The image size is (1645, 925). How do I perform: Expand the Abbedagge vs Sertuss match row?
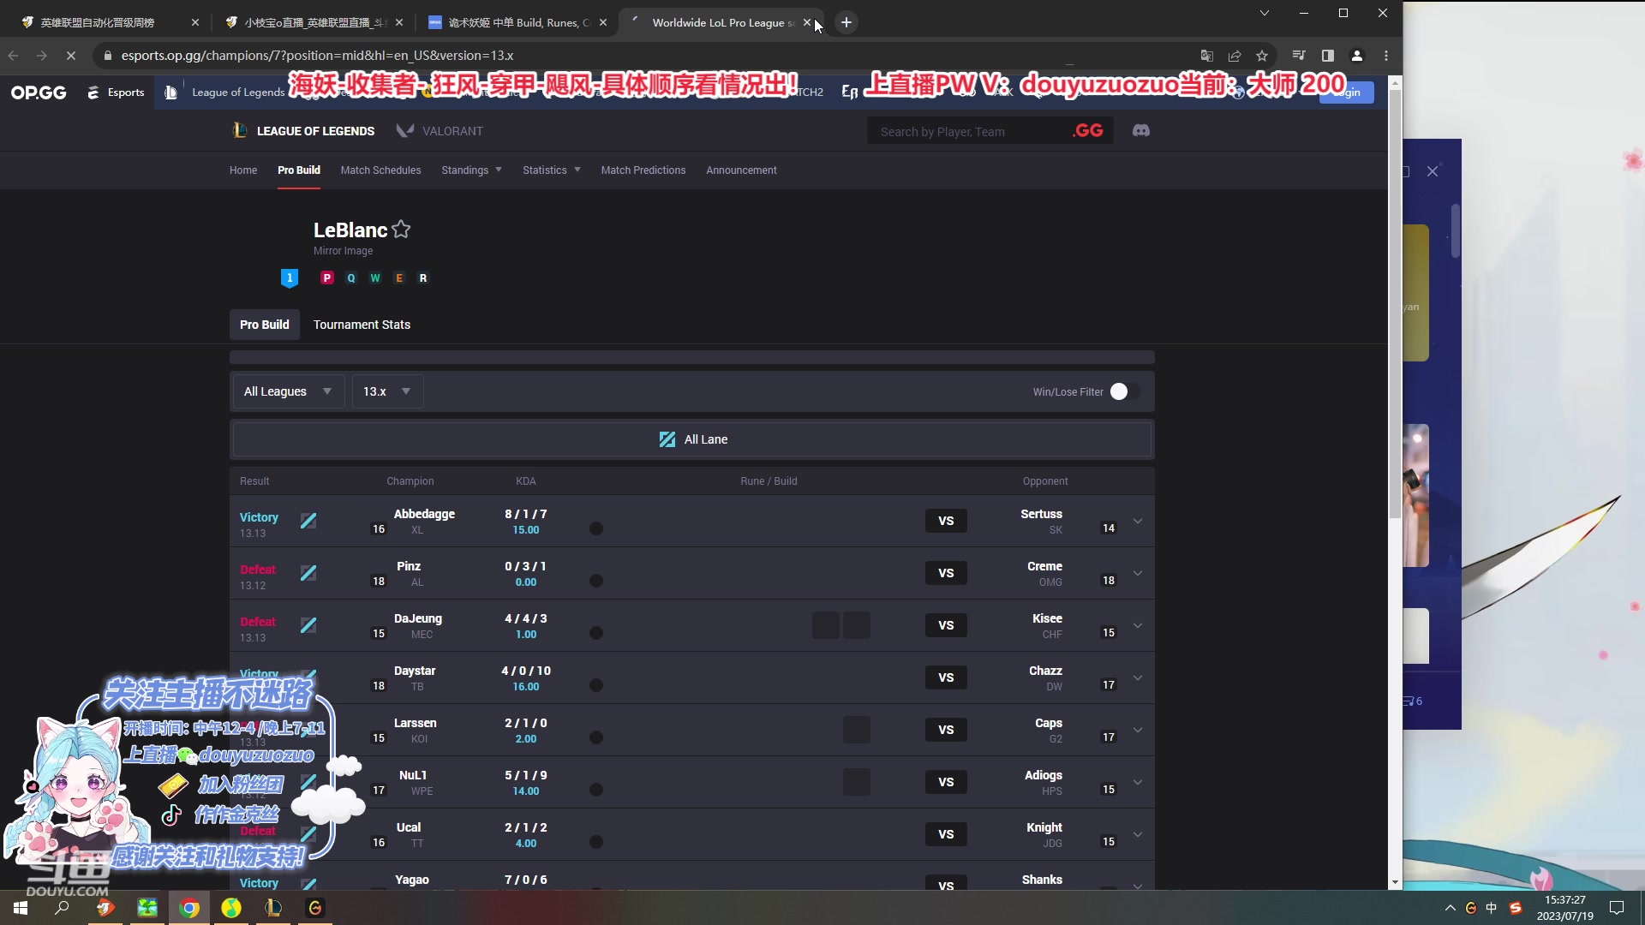pyautogui.click(x=1138, y=521)
